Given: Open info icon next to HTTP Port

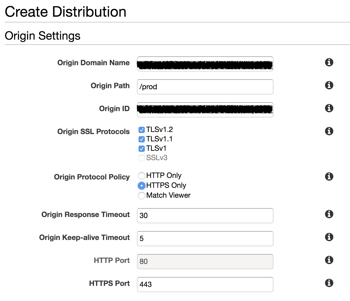Looking at the screenshot, I should pyautogui.click(x=329, y=260).
